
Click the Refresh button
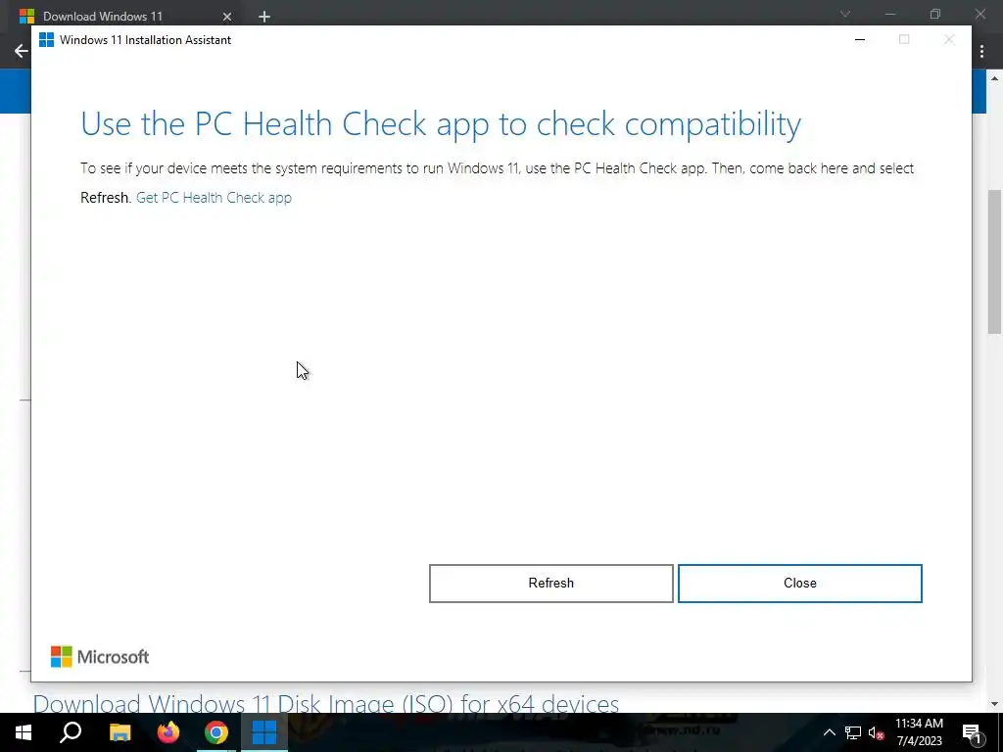pyautogui.click(x=550, y=584)
